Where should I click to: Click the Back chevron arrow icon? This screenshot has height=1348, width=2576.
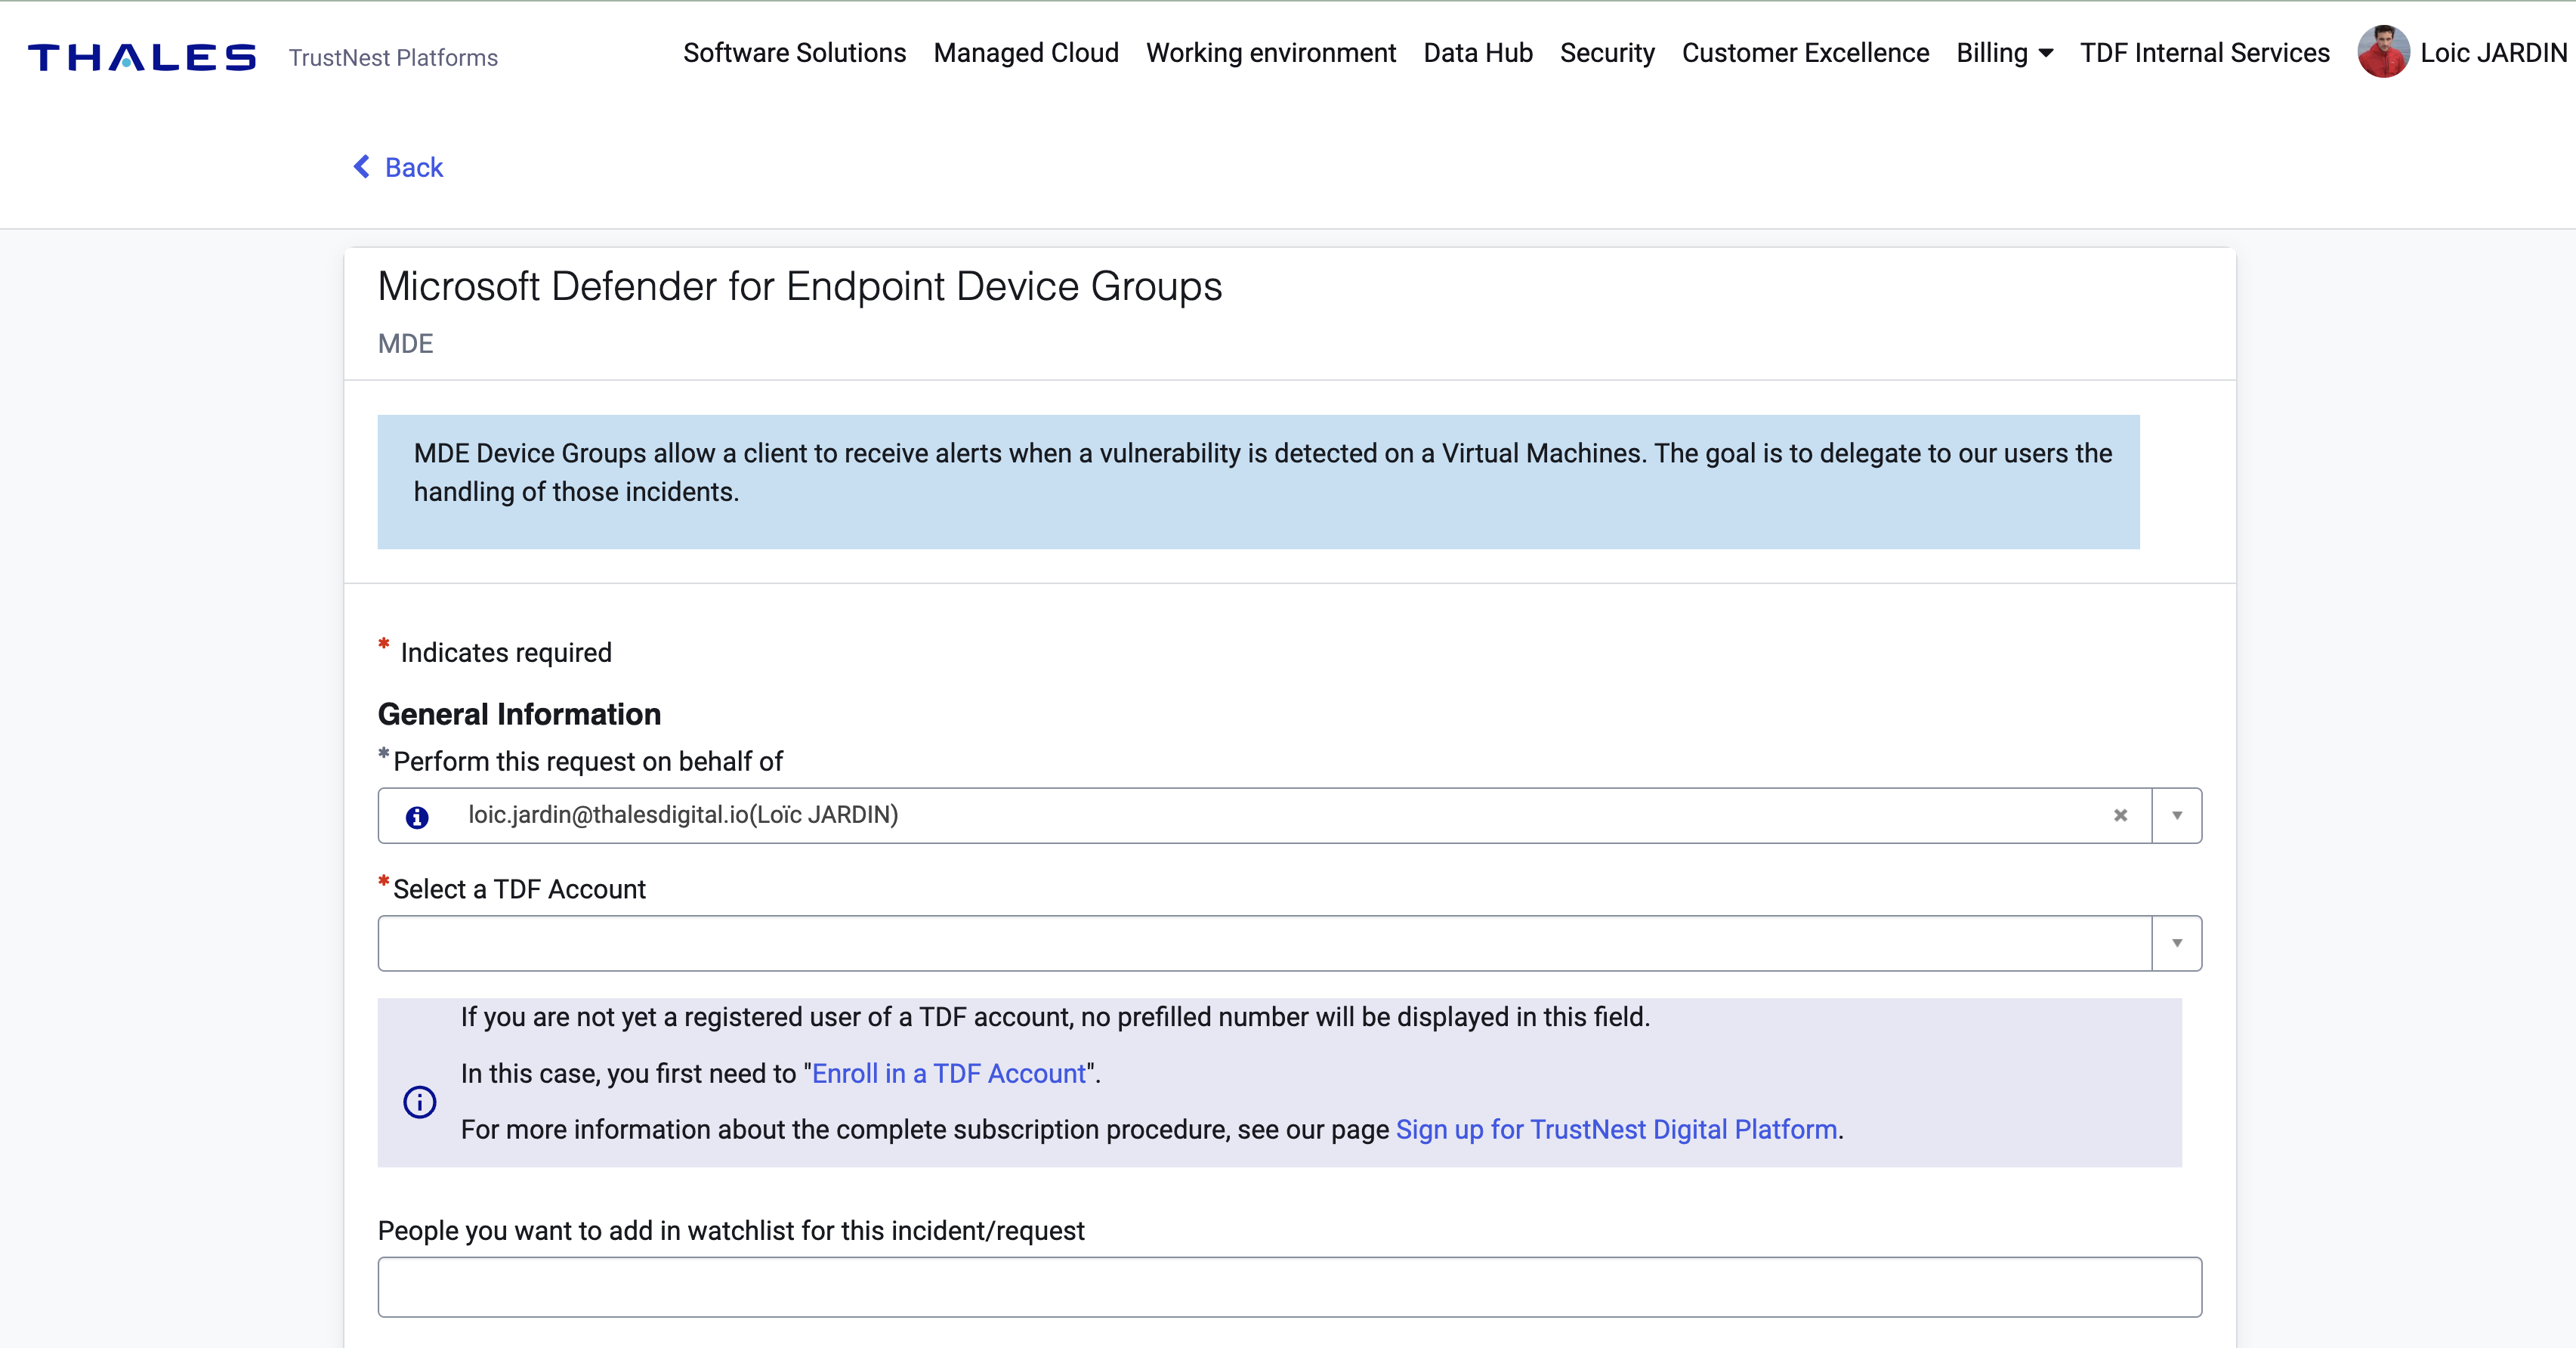362,167
